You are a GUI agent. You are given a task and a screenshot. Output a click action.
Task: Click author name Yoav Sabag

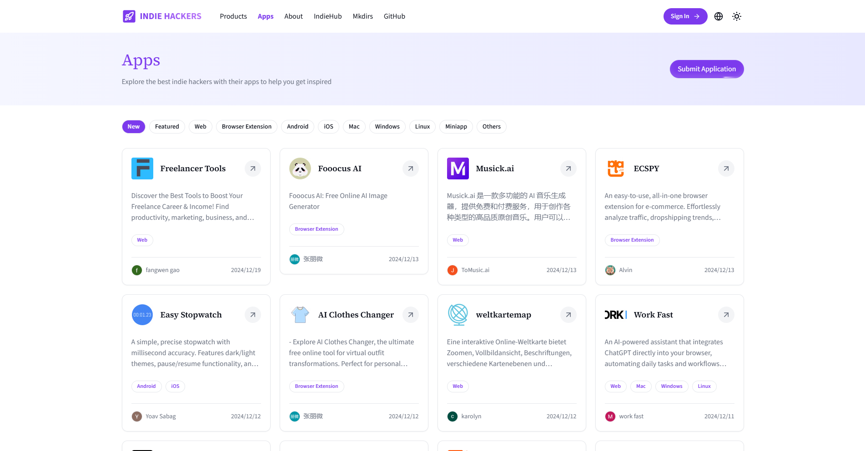point(161,416)
